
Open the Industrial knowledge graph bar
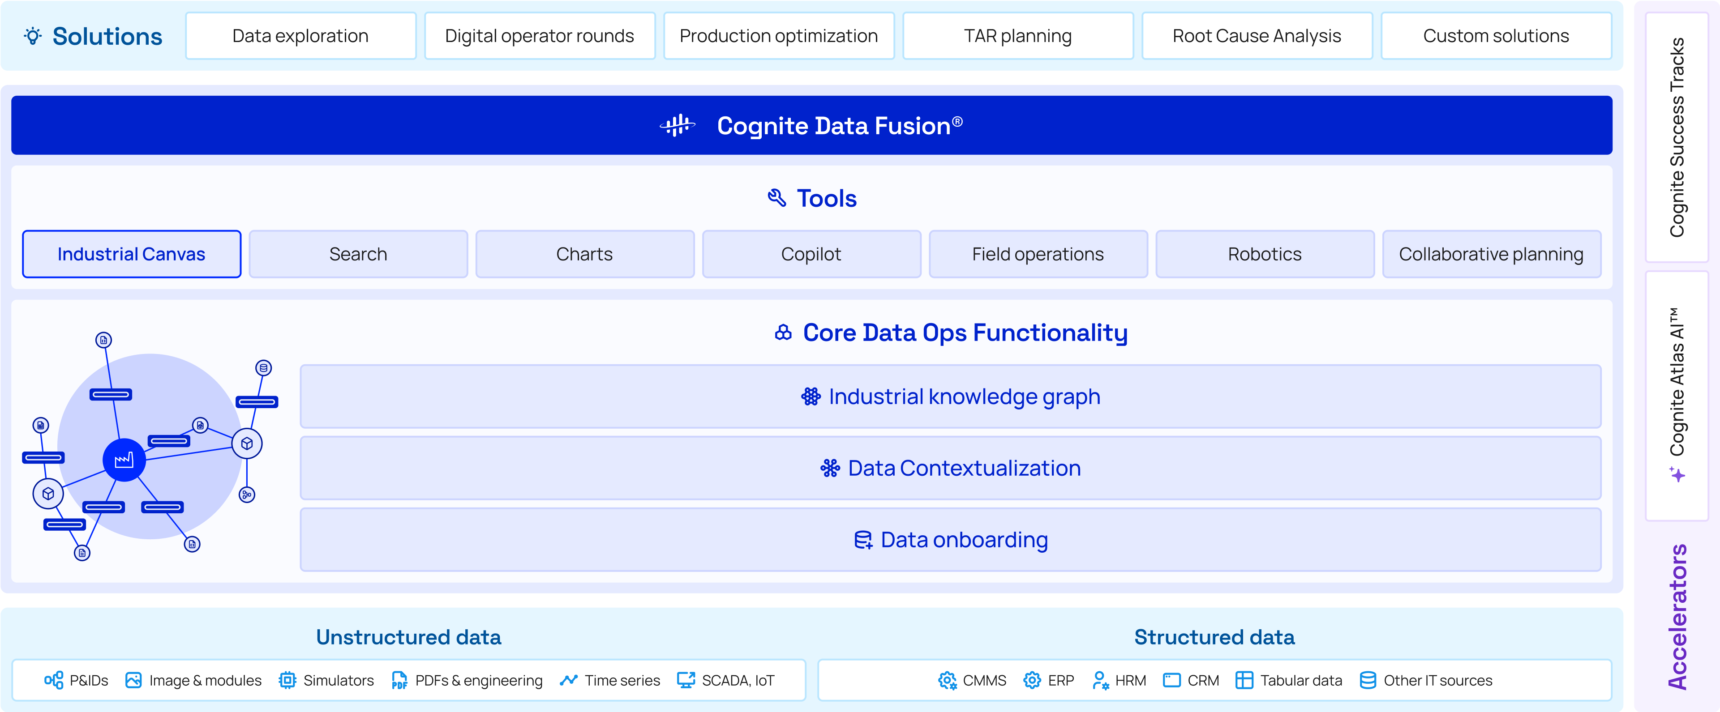coord(951,397)
